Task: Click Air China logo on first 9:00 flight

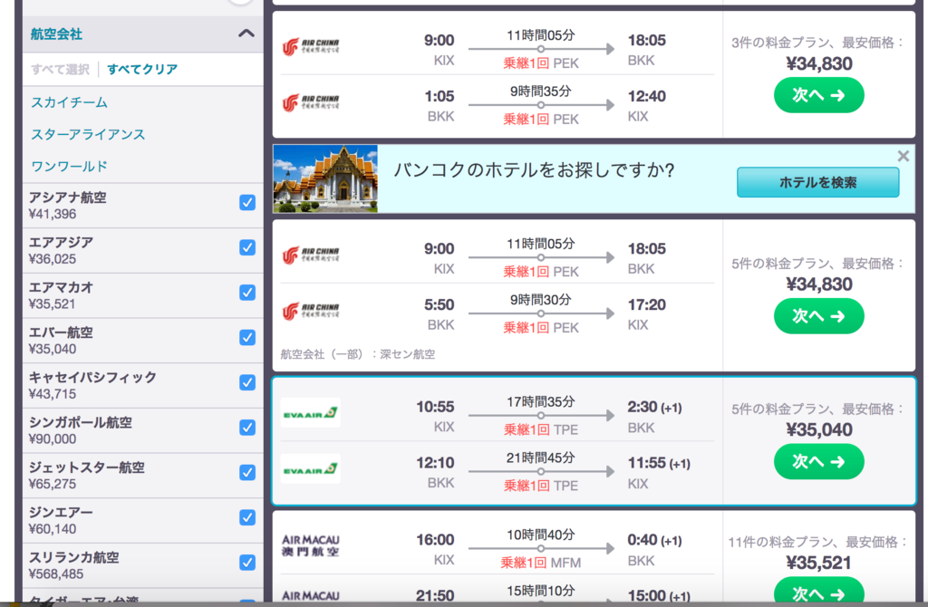Action: point(311,46)
